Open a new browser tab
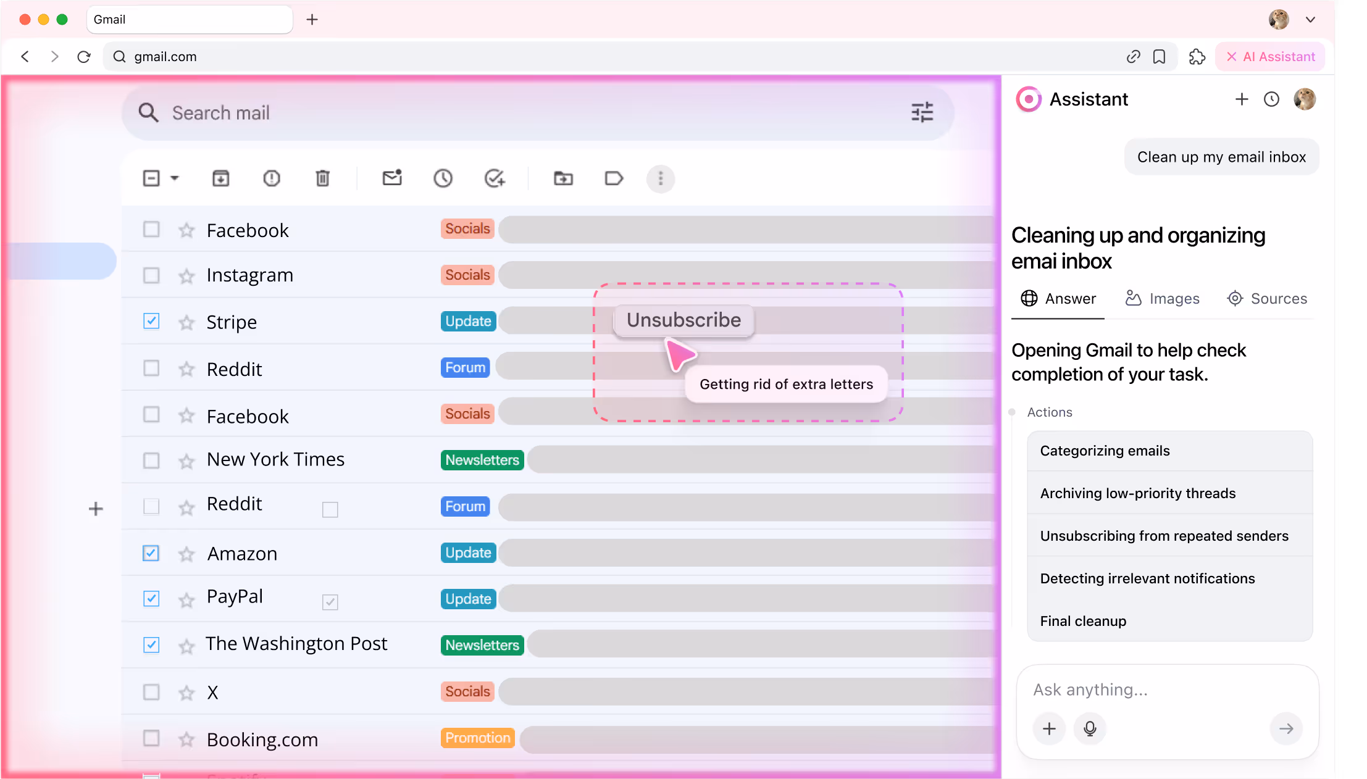This screenshot has width=1367, height=779. 312,20
